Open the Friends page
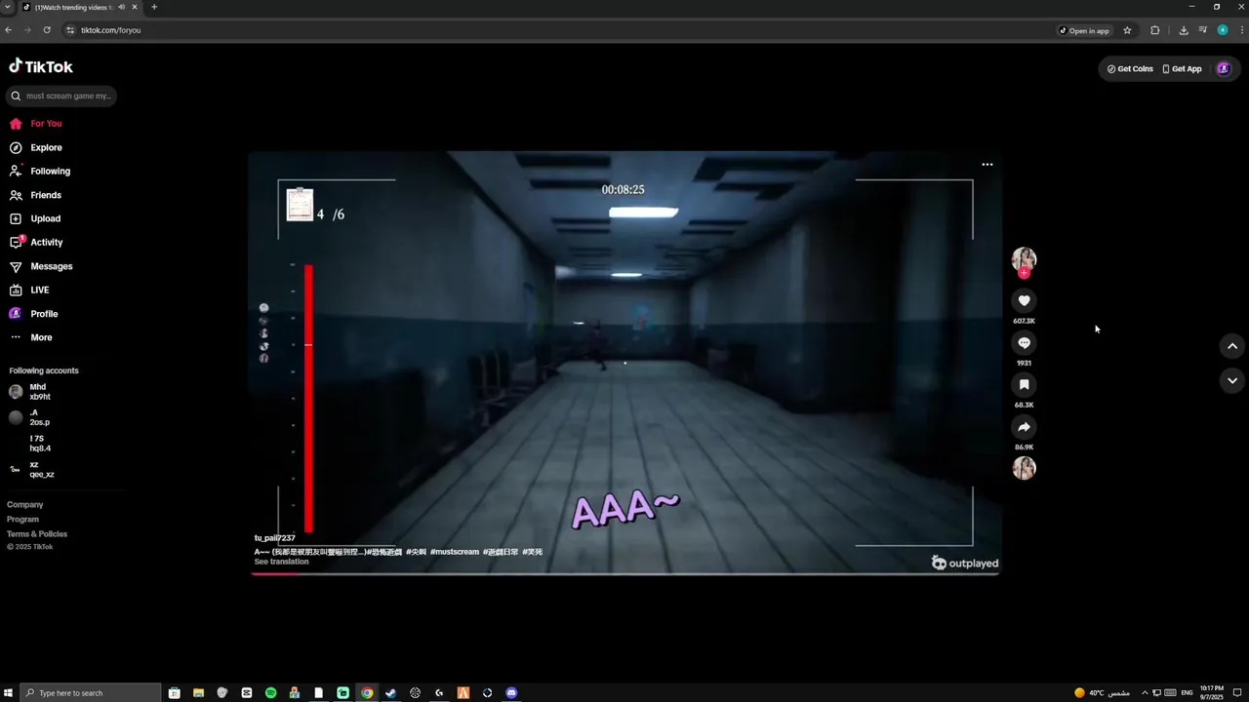The height and width of the screenshot is (702, 1249). pyautogui.click(x=36, y=195)
